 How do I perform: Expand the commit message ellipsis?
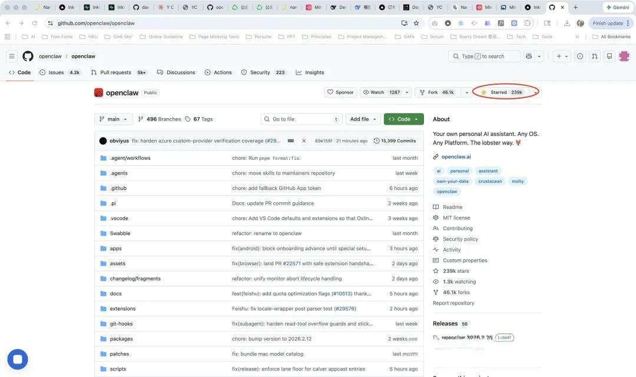point(291,141)
